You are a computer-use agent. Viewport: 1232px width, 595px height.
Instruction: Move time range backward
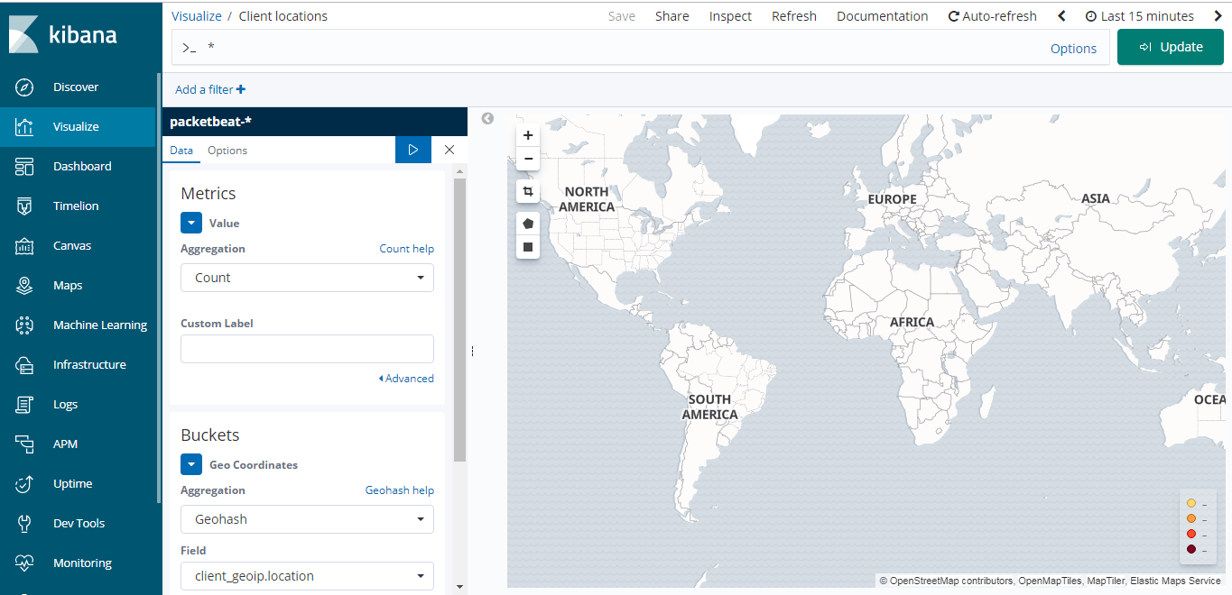tap(1062, 16)
